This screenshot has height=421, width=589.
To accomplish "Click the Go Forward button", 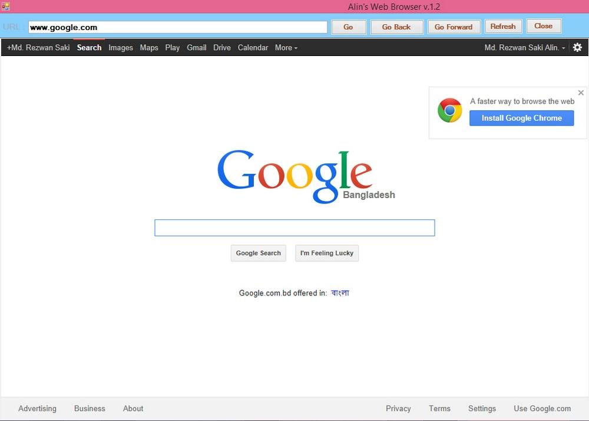I will (x=454, y=27).
